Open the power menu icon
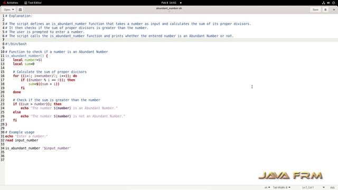The image size is (338, 190). click(333, 3)
